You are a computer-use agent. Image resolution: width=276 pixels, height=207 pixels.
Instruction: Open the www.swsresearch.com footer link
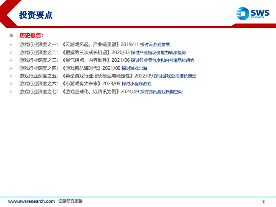click(31, 201)
